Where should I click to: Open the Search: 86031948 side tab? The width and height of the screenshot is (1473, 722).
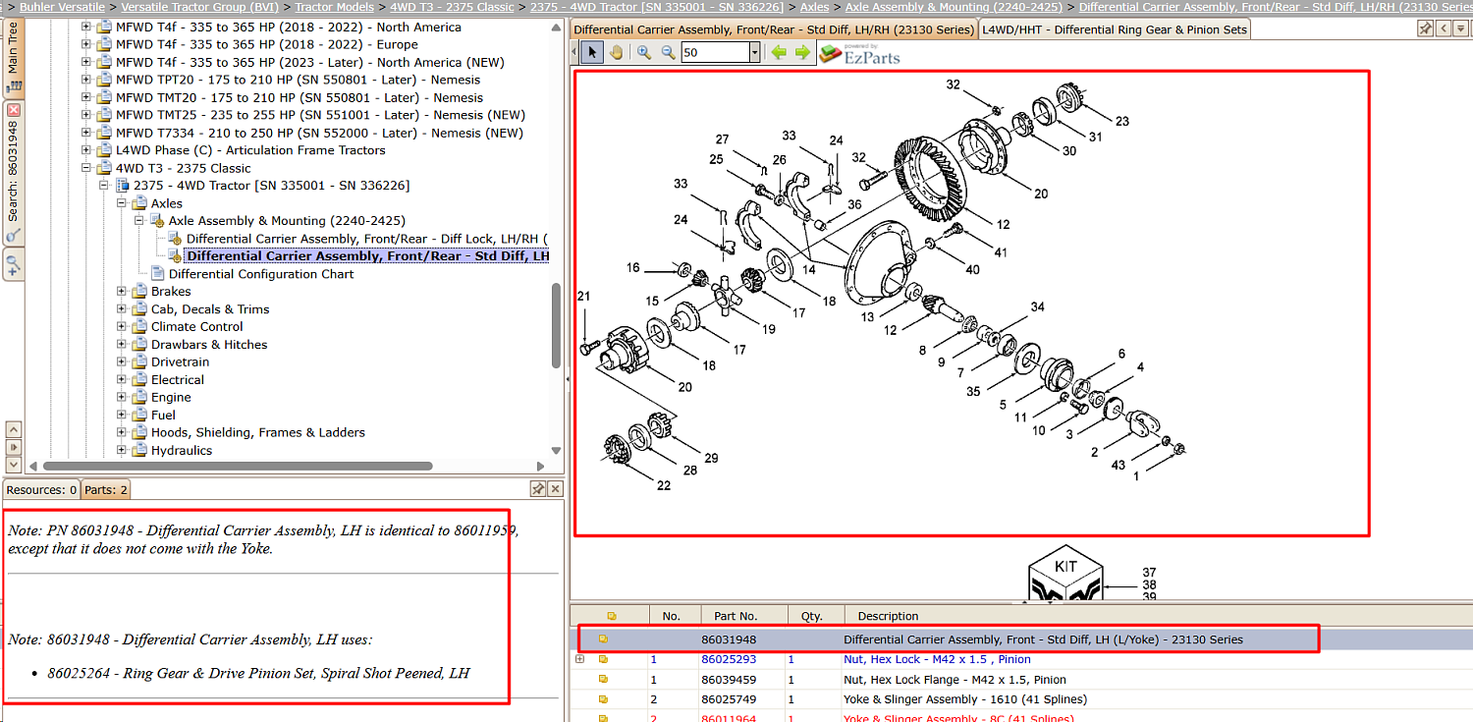14,172
